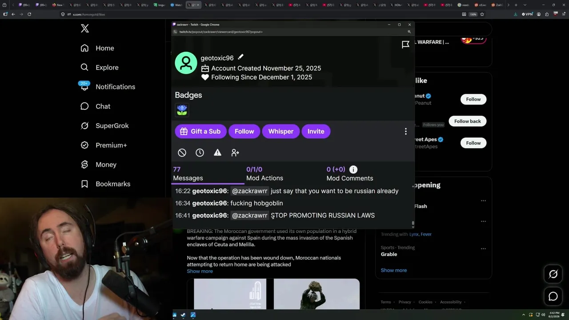Click the Notifications bell icon
Viewport: 569px width, 320px height.
[84, 87]
